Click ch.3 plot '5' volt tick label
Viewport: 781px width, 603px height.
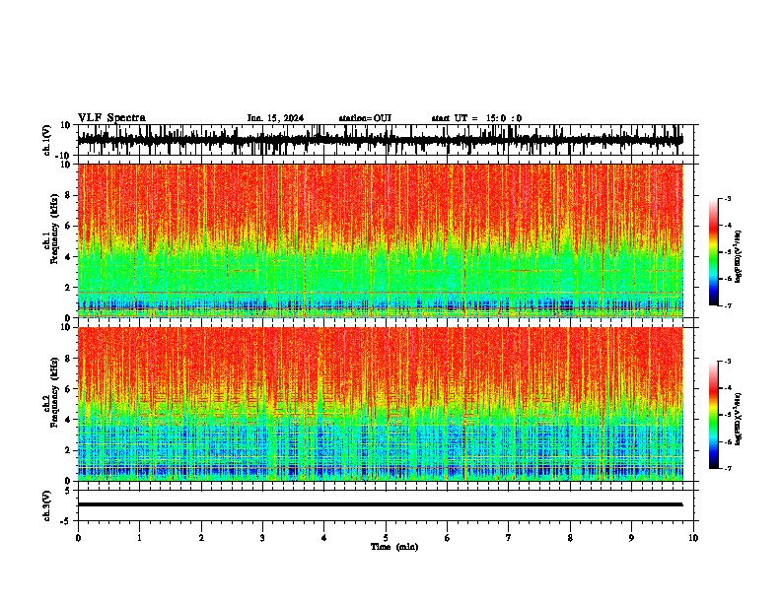pyautogui.click(x=68, y=490)
